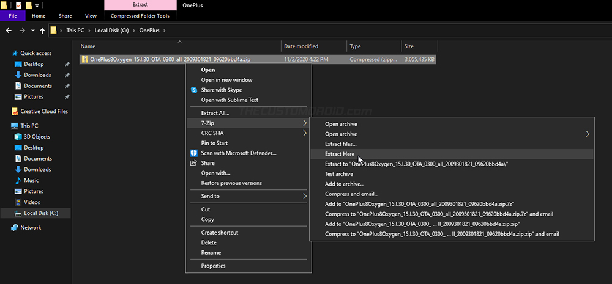Viewport: 612px width, 284px height.
Task: Click the Skype icon beside Share with Skype
Action: pos(194,90)
